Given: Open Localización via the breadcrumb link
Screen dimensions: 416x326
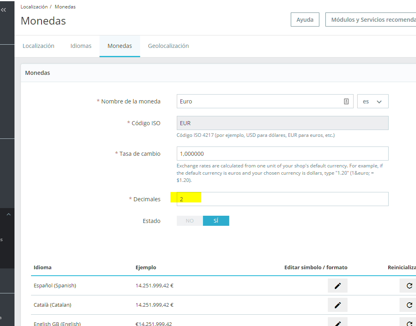Looking at the screenshot, I should tap(34, 6).
